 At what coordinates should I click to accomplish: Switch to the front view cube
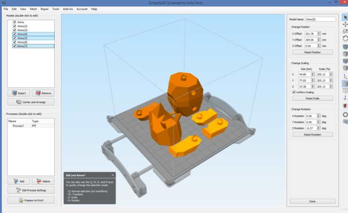click(345, 61)
